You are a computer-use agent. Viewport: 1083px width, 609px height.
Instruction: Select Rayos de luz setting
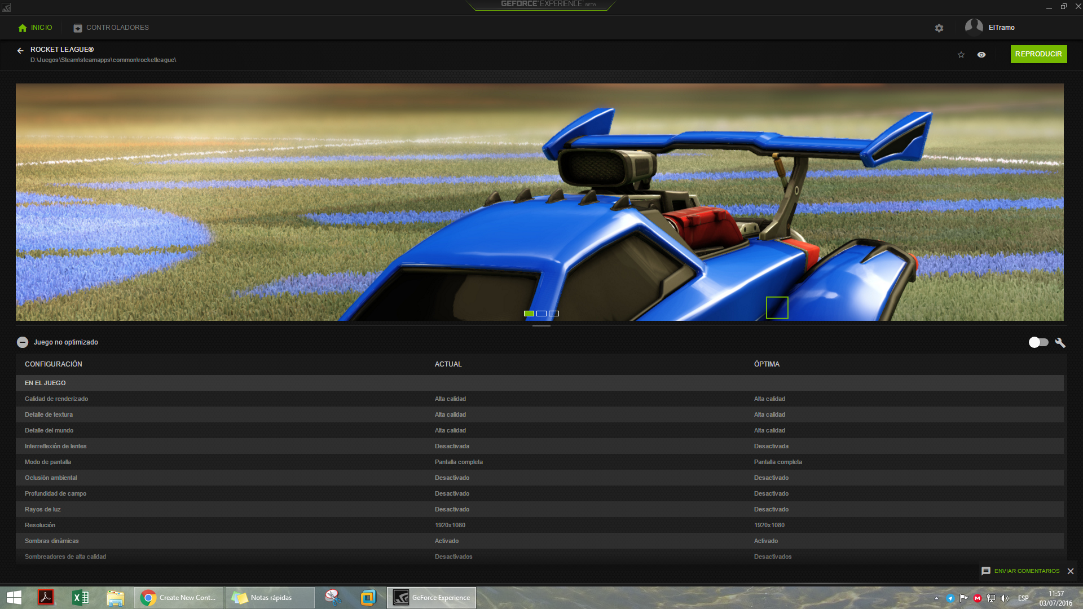pyautogui.click(x=540, y=509)
